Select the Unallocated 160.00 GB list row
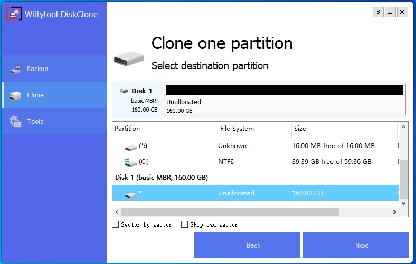Viewport: 416px width, 264px height. (256, 193)
